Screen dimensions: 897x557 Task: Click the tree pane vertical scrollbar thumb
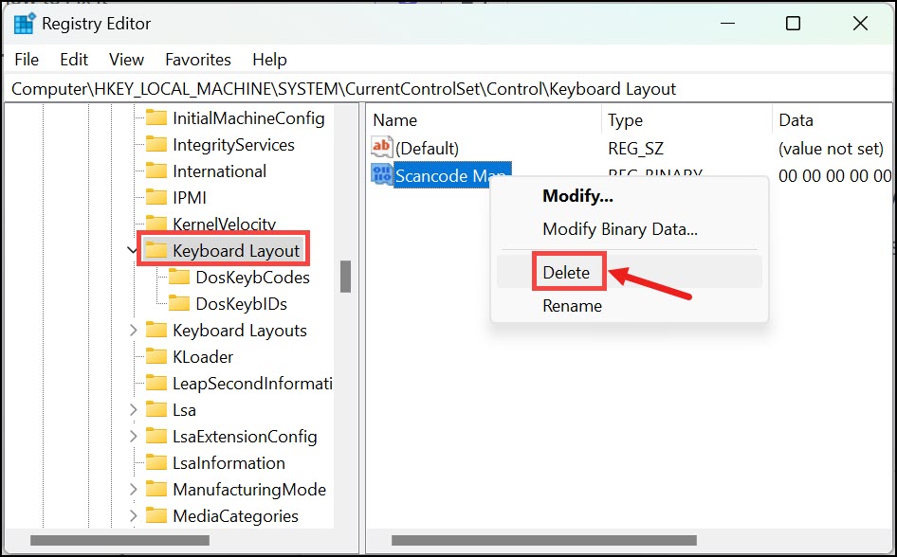[x=345, y=277]
